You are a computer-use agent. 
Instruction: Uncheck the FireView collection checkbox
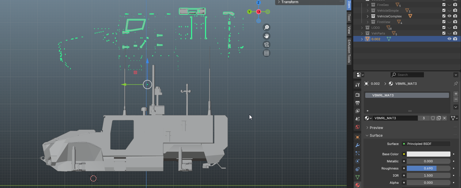tap(444, 22)
